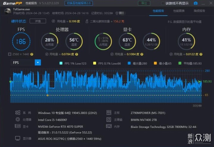Click the 最大值 blue legend swatch
This screenshot has width=214, height=147.
(x=129, y=63)
